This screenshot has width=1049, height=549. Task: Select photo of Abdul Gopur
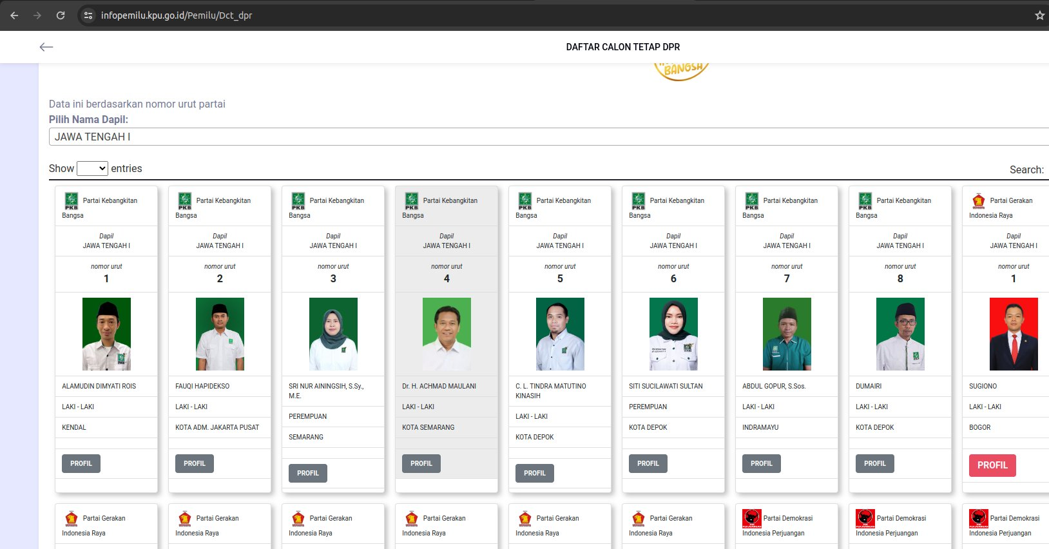[787, 334]
